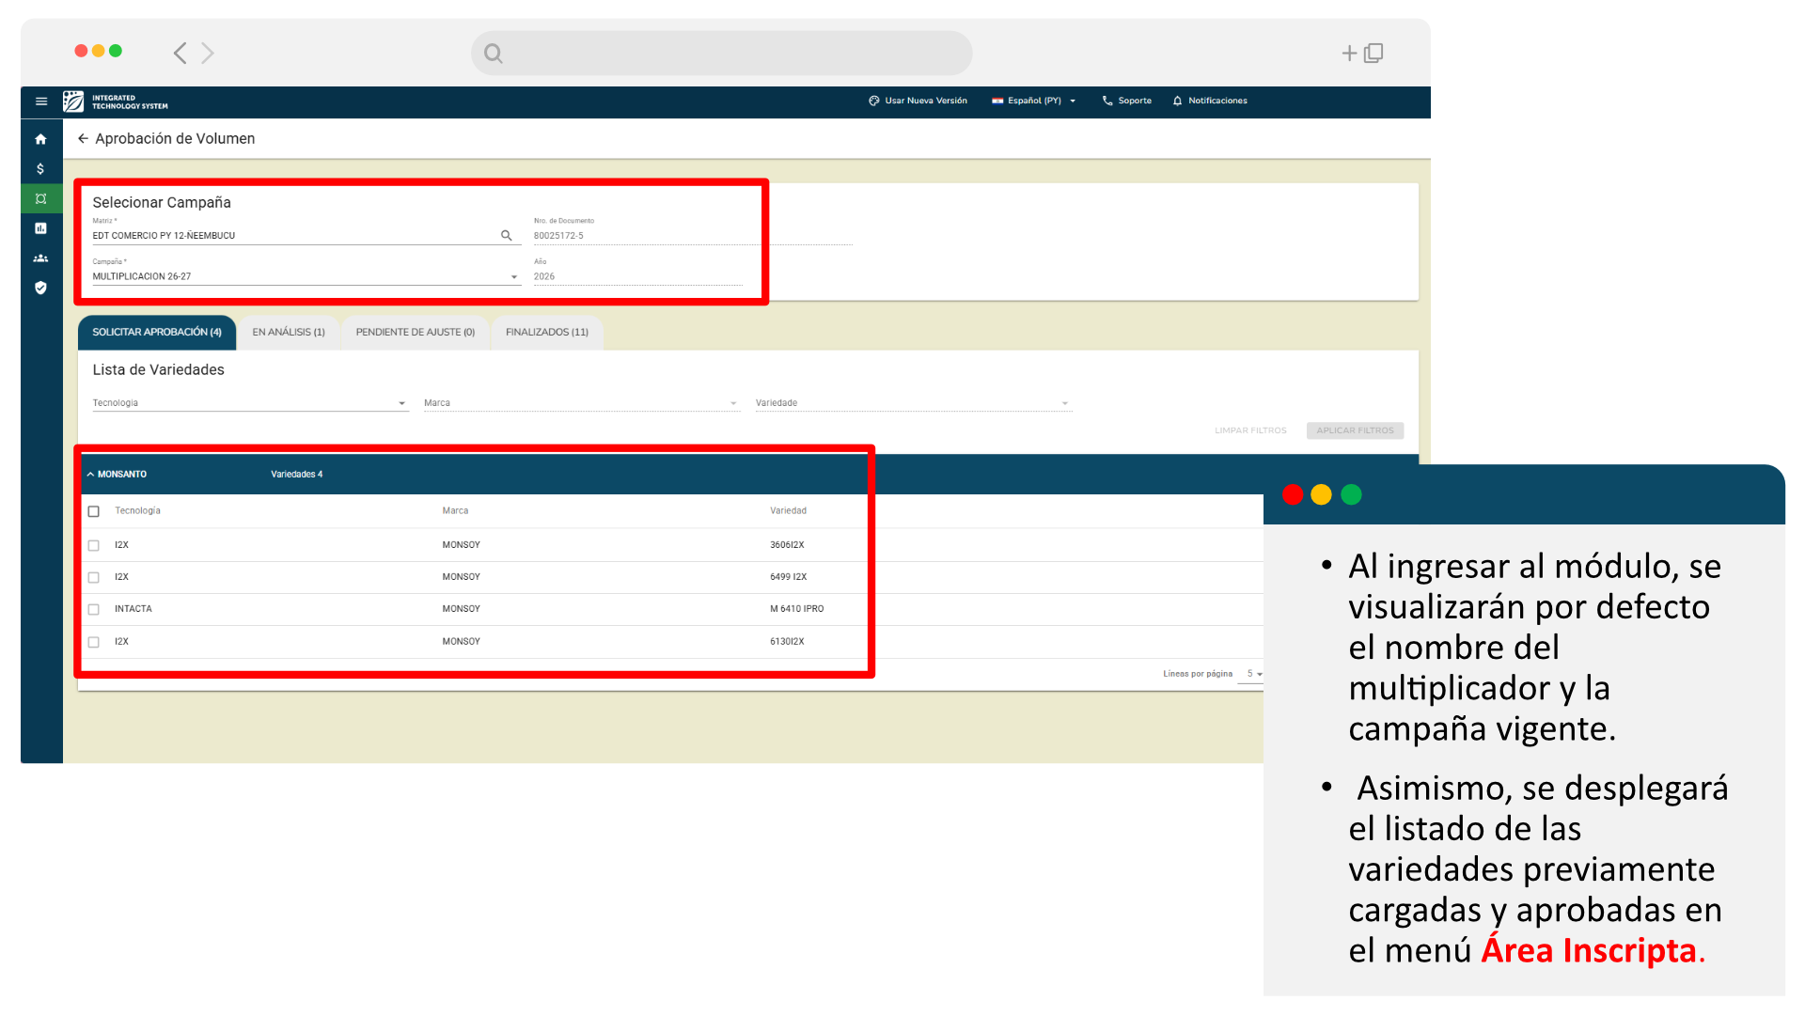This screenshot has width=1805, height=1016.
Task: Click the Año field showing 2026
Action: [x=637, y=277]
